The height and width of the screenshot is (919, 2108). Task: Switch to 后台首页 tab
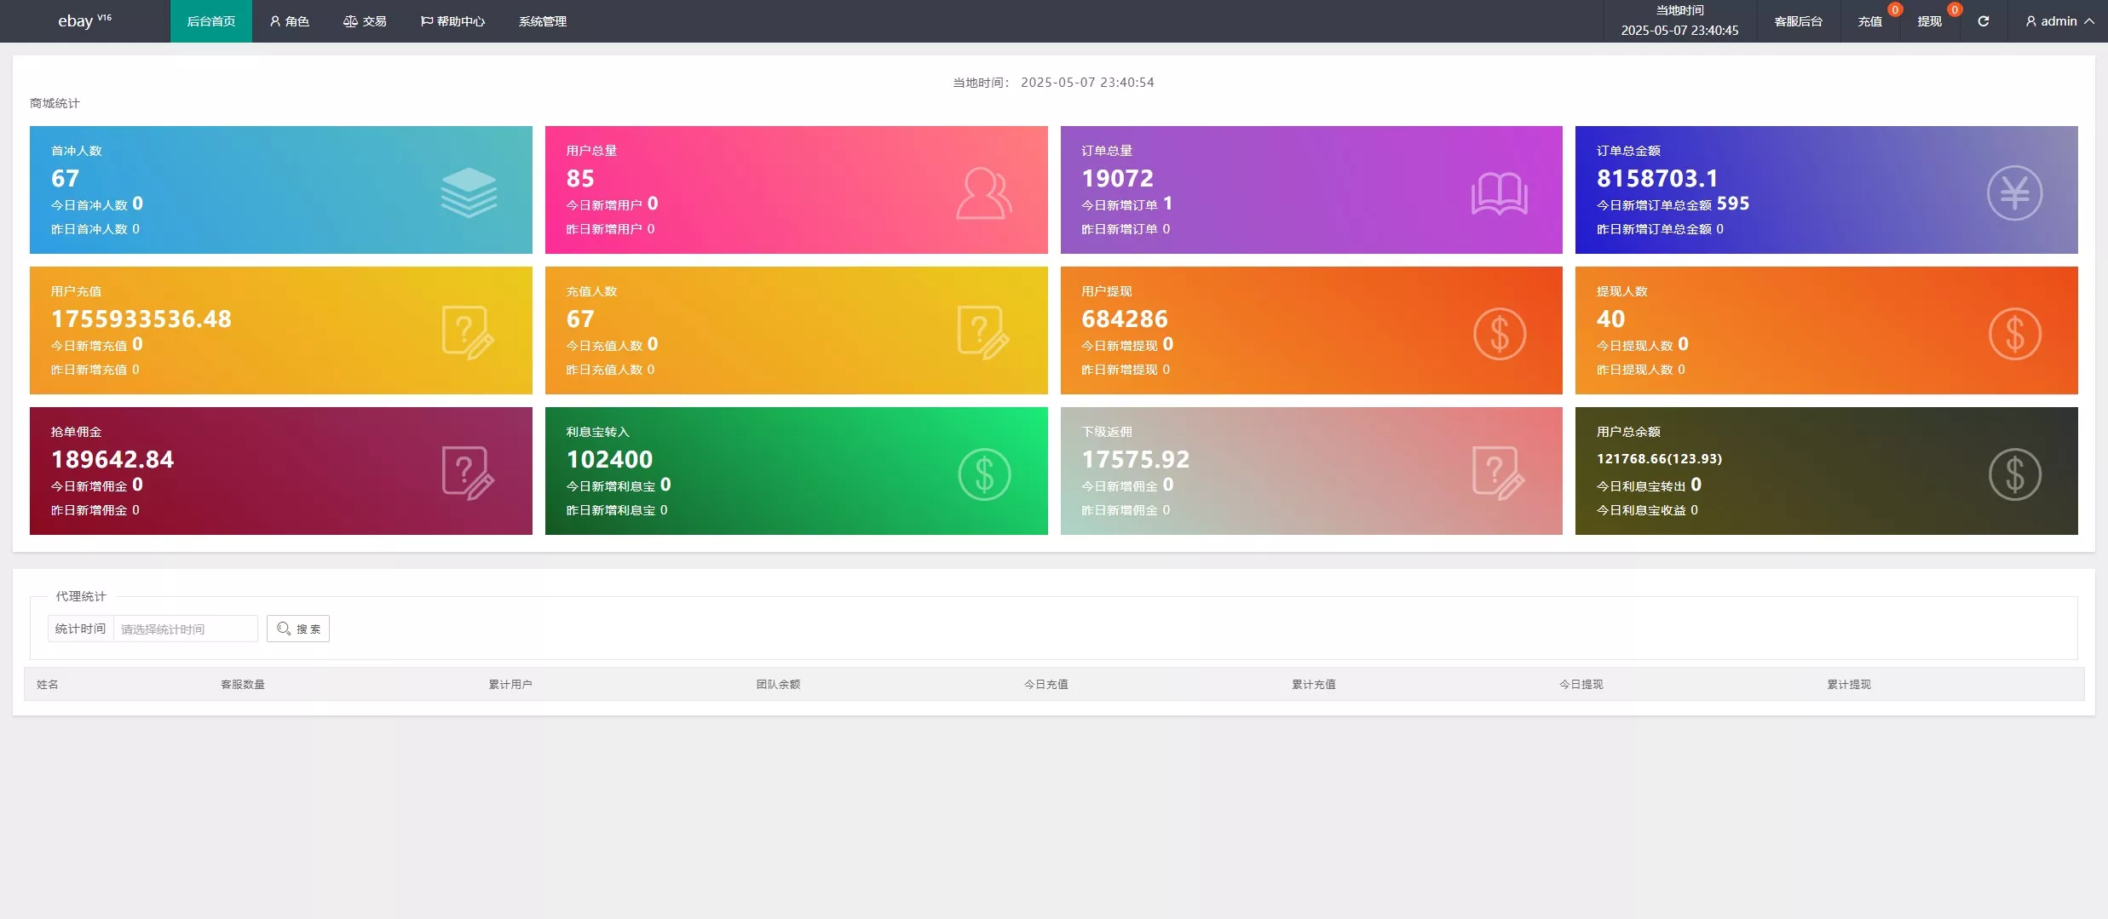pos(210,21)
